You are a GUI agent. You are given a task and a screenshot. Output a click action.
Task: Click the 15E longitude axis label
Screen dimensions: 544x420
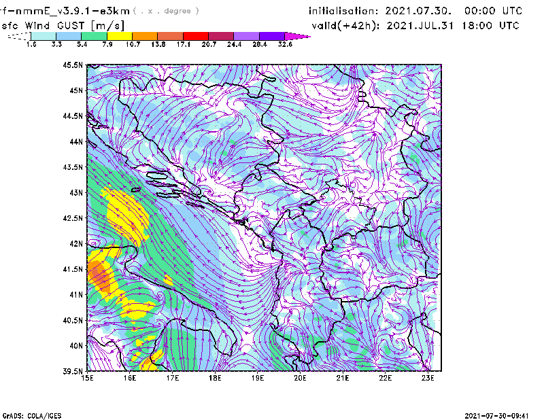pos(87,378)
